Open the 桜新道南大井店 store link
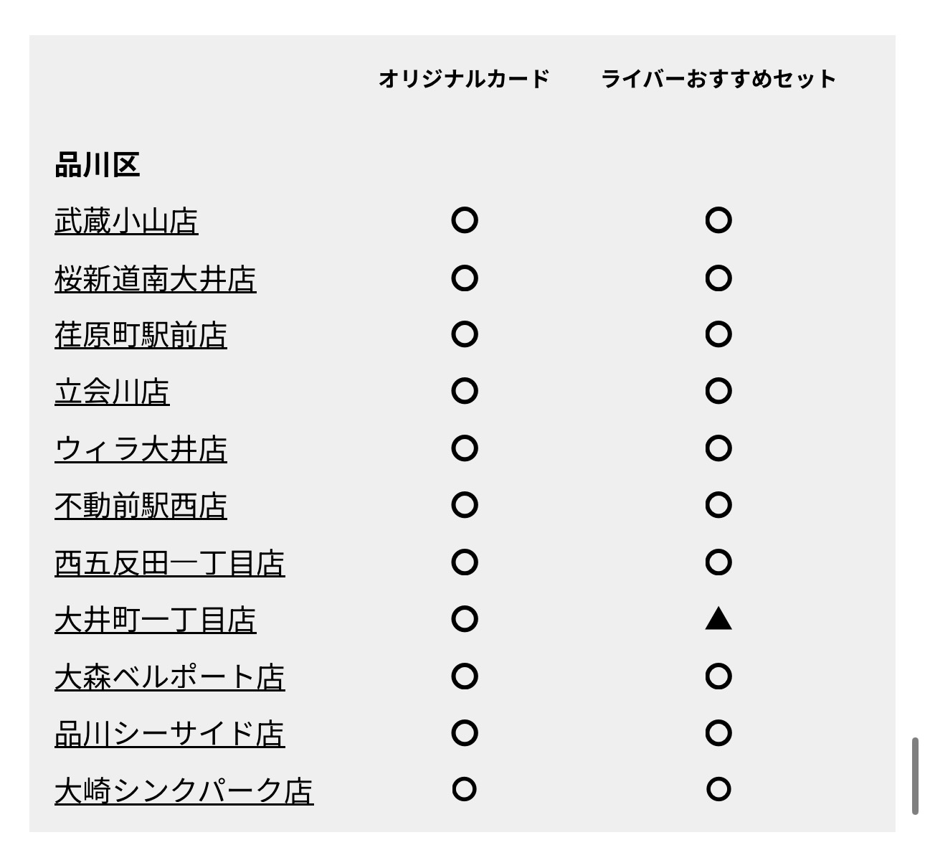This screenshot has height=845, width=925. coord(155,278)
